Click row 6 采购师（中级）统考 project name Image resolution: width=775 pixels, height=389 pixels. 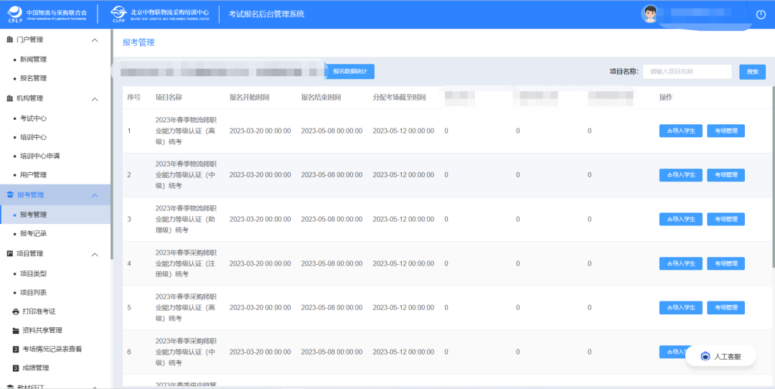[x=186, y=352]
